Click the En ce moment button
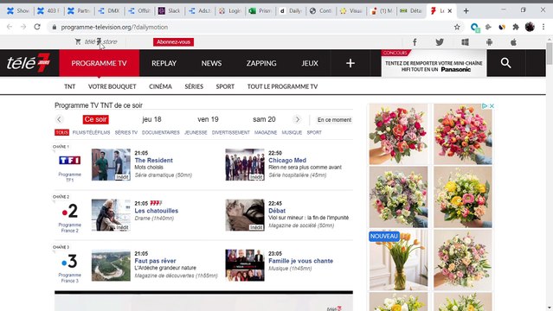Viewport: 553px width, 311px height. (x=334, y=120)
